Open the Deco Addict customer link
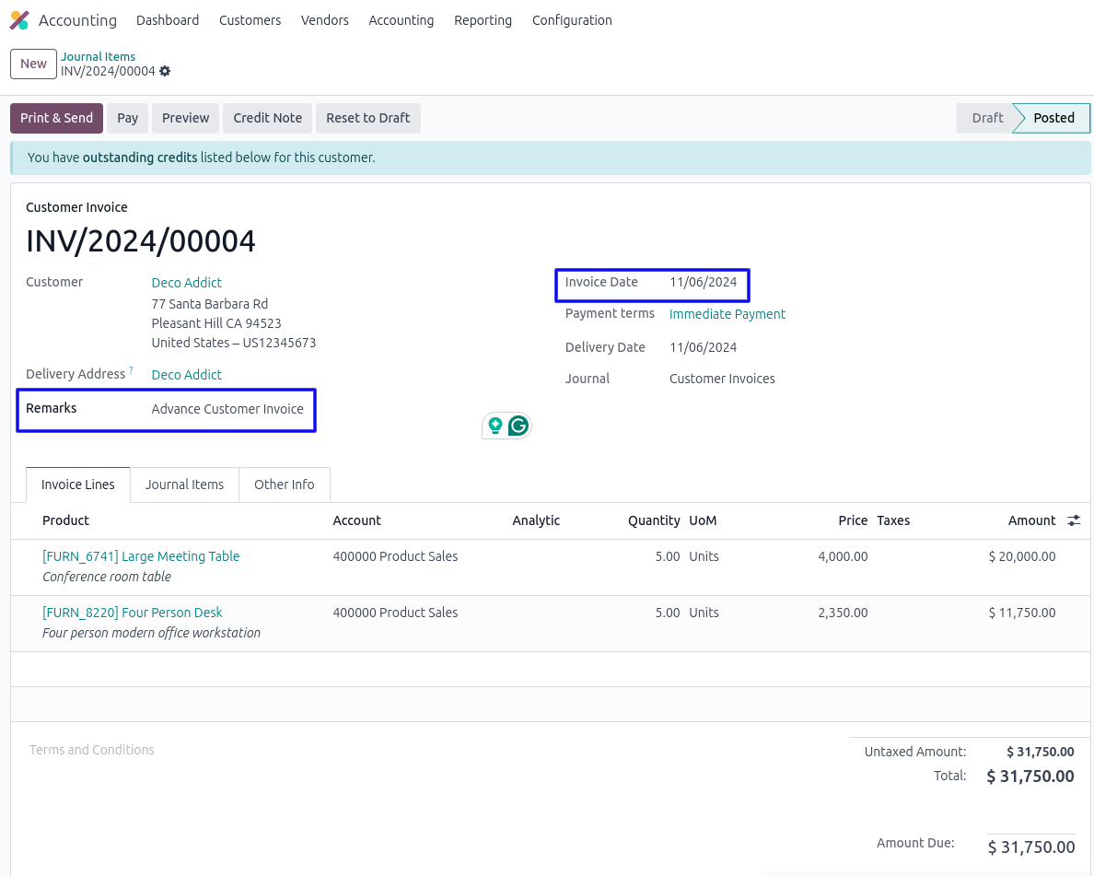 pyautogui.click(x=187, y=283)
